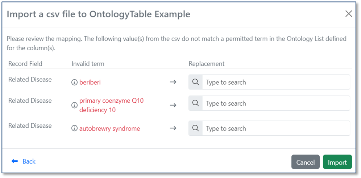Viewport: 361px width, 178px height.
Task: Click the info icon beside autobrewry syndrome
Action: point(74,129)
